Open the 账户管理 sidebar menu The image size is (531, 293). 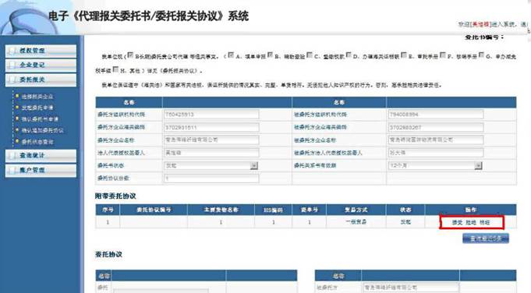[x=41, y=170]
